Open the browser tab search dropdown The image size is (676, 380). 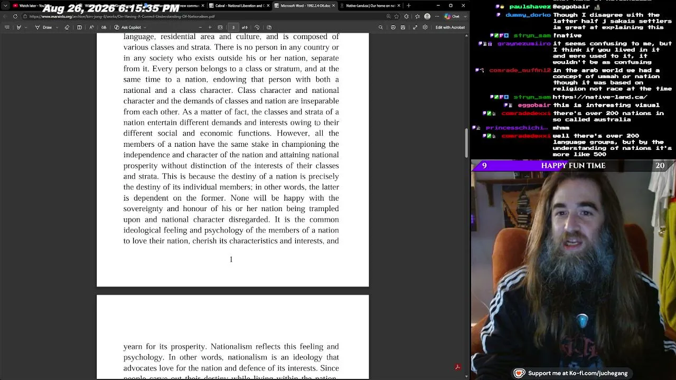click(x=6, y=6)
